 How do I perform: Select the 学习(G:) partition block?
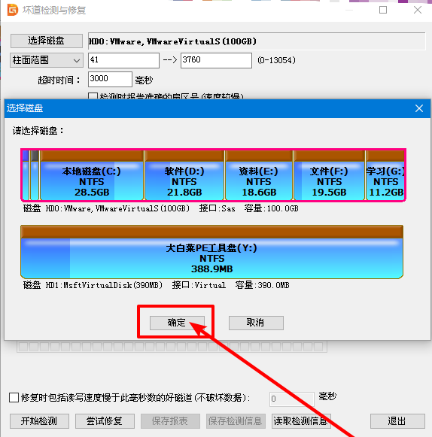tap(385, 175)
